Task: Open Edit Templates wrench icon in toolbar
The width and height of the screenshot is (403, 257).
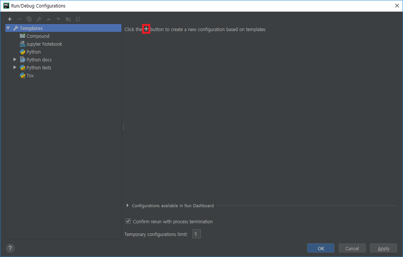Action: click(39, 19)
